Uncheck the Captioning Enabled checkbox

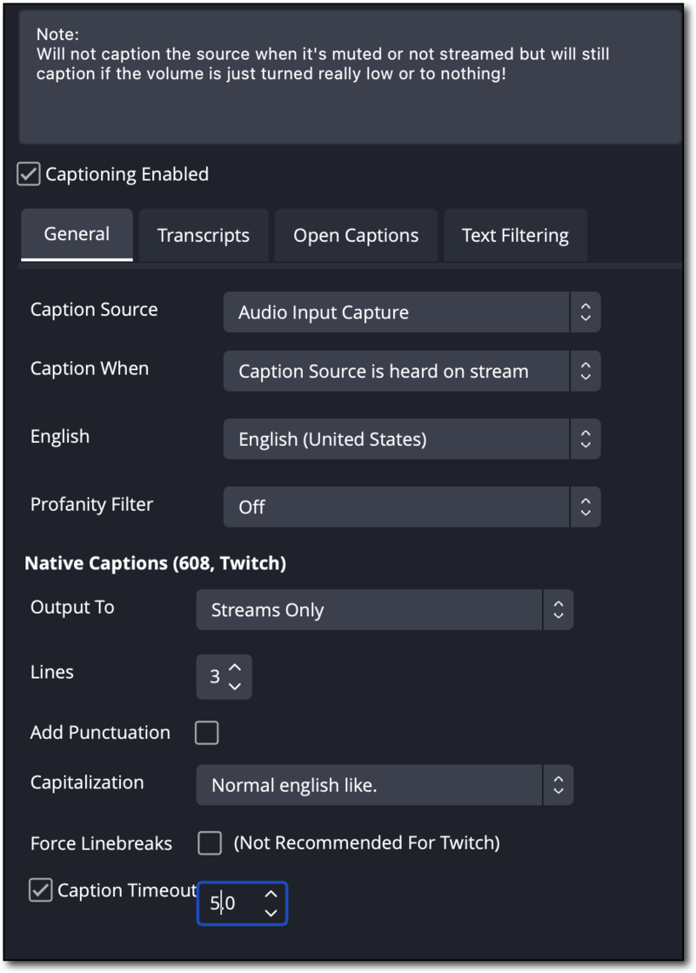pyautogui.click(x=29, y=174)
